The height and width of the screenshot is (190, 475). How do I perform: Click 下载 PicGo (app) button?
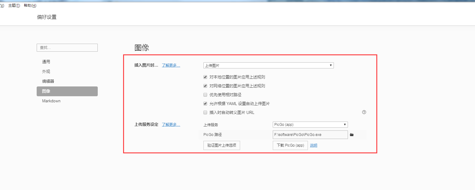[x=290, y=145]
